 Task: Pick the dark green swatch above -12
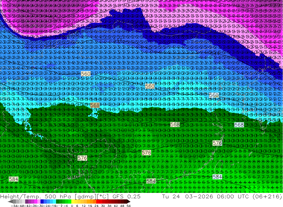[57, 202]
